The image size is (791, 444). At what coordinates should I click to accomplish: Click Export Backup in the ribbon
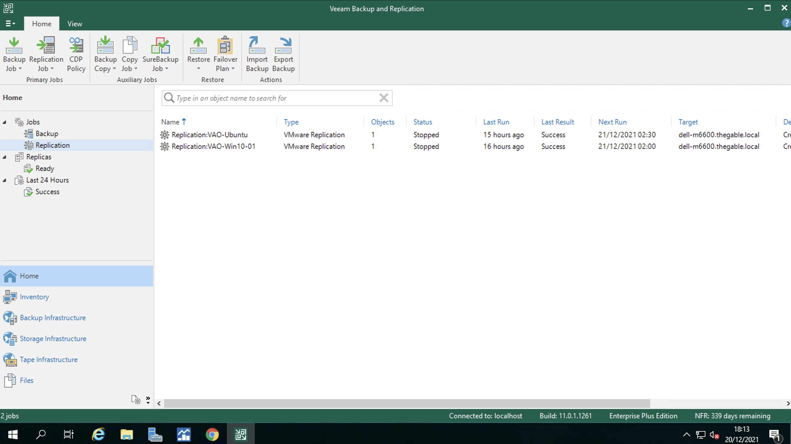283,54
